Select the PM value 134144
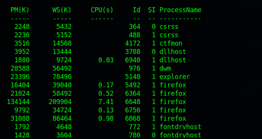This screenshot has width=262, height=139. click(x=18, y=102)
